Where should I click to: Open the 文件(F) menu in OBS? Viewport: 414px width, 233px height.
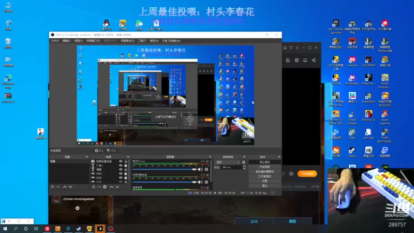(55, 41)
